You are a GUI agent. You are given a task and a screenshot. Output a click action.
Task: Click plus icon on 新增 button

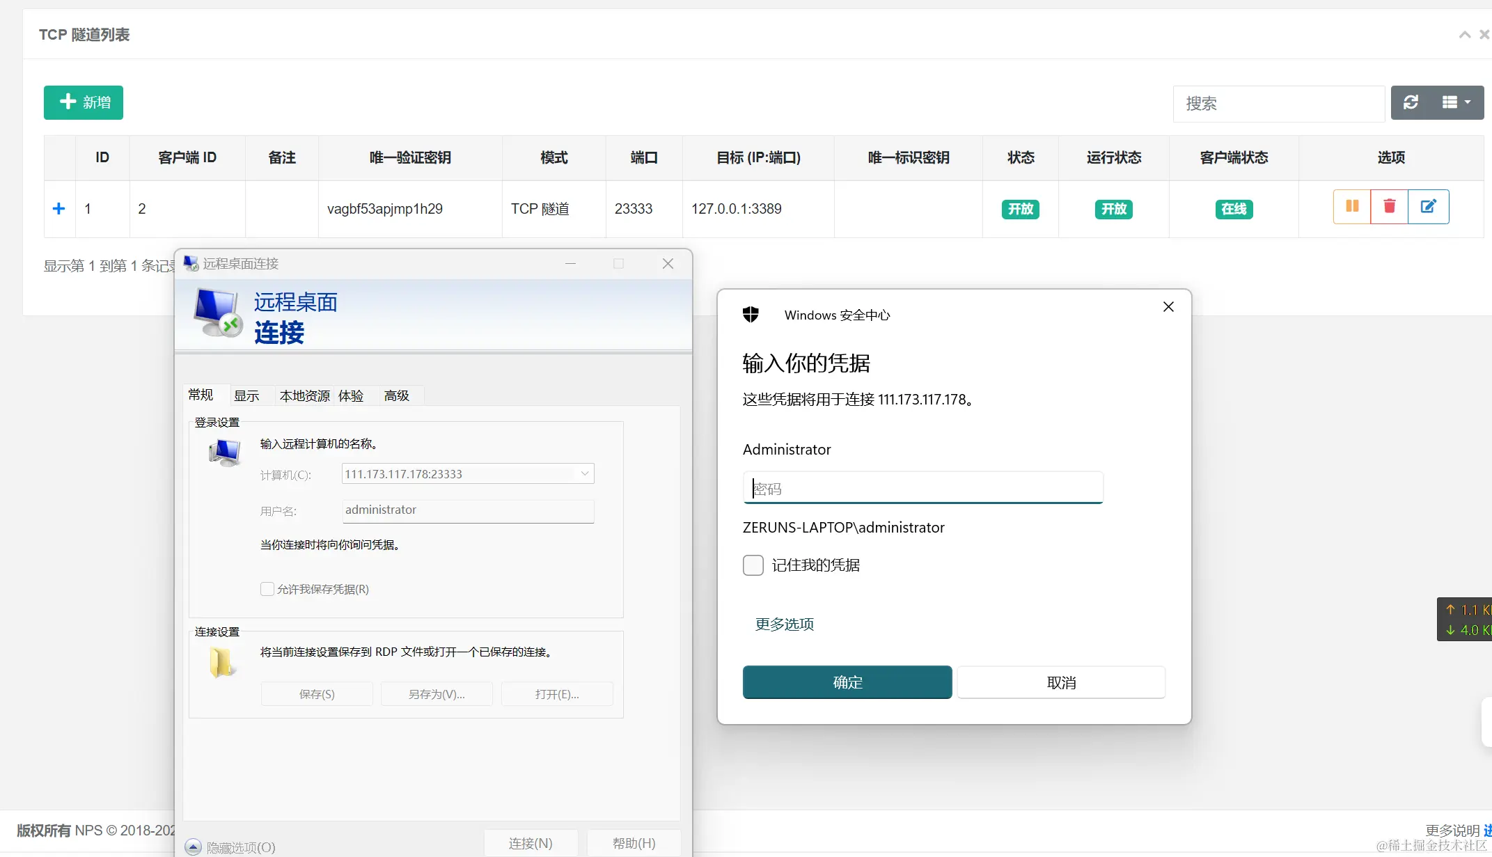(x=68, y=102)
